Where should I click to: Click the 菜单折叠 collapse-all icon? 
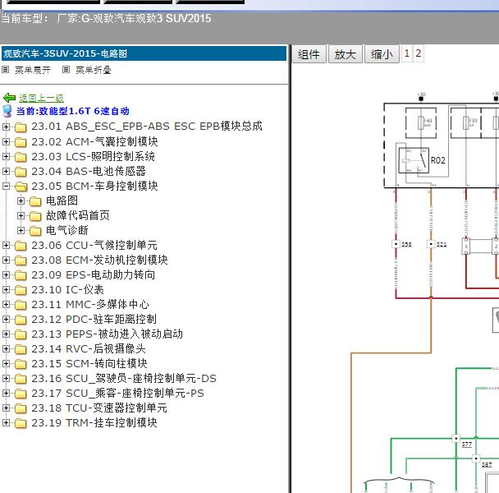pyautogui.click(x=66, y=69)
